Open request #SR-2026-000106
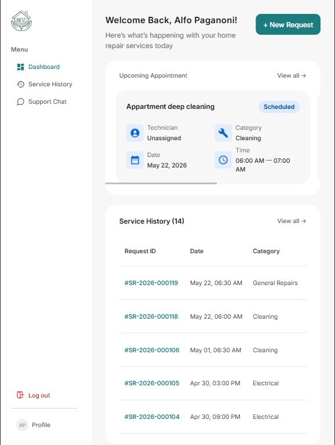This screenshot has height=445, width=335. pyautogui.click(x=152, y=350)
